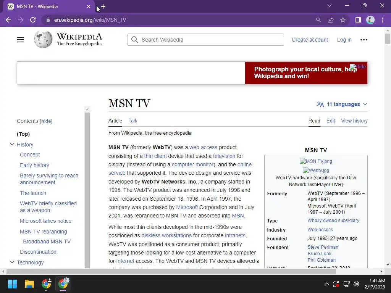Viewport: 391px width, 293px height.
Task: Open the web access article link
Action: (203, 147)
